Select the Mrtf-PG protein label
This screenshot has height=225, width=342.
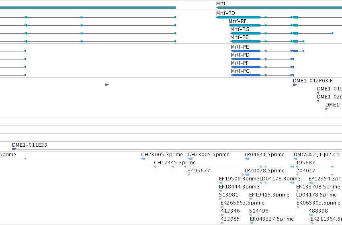coord(240,71)
